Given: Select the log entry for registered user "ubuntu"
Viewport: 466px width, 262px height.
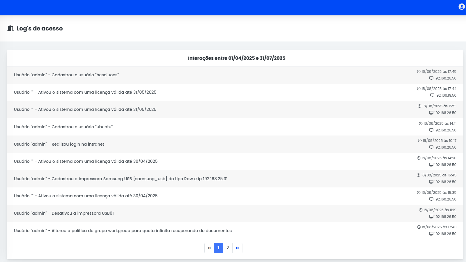Looking at the screenshot, I should [63, 127].
